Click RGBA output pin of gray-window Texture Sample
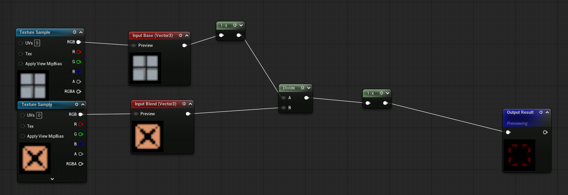 tap(79, 92)
